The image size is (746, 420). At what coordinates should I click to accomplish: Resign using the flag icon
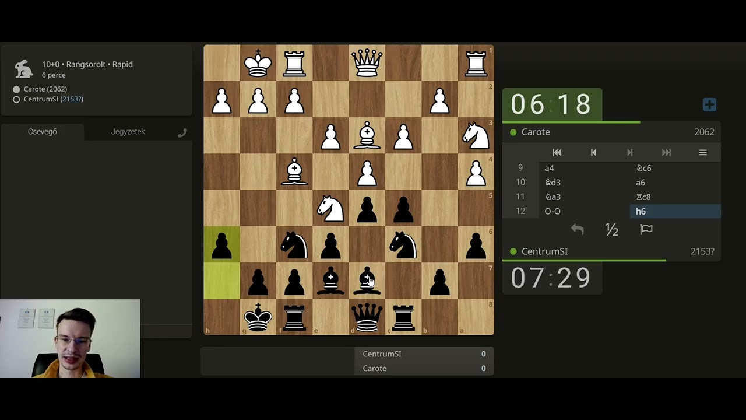[646, 229]
